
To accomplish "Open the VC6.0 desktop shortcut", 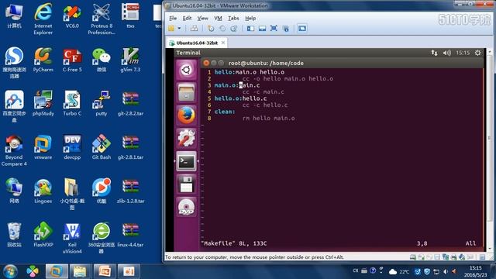I will tap(72, 15).
